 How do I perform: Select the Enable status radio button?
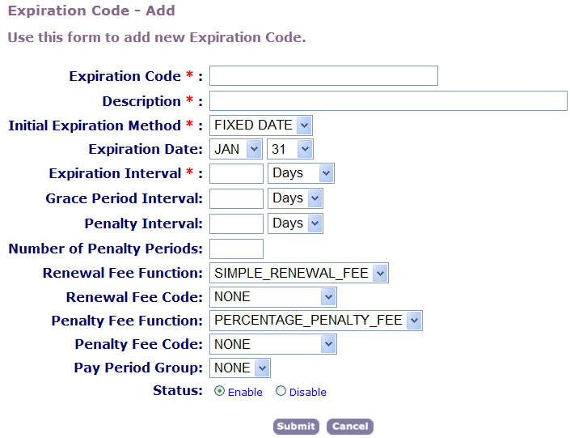220,391
